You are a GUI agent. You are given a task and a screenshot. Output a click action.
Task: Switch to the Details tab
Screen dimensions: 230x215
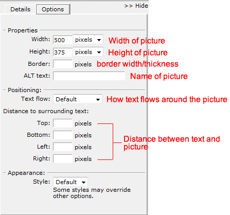[20, 9]
